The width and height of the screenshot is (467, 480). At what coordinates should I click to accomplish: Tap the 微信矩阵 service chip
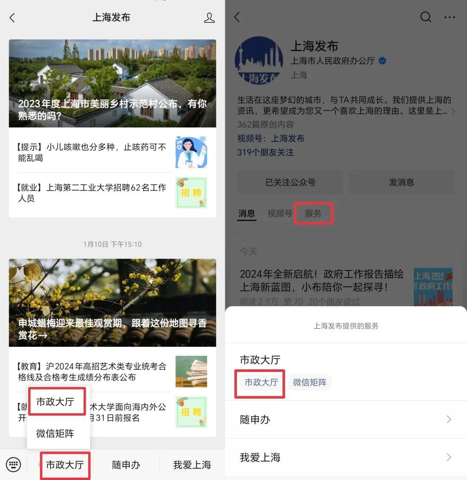pos(310,382)
